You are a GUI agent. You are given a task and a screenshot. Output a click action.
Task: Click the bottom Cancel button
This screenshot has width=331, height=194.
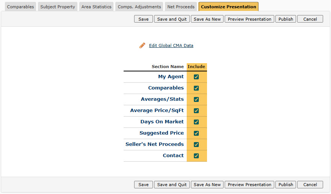(310, 185)
